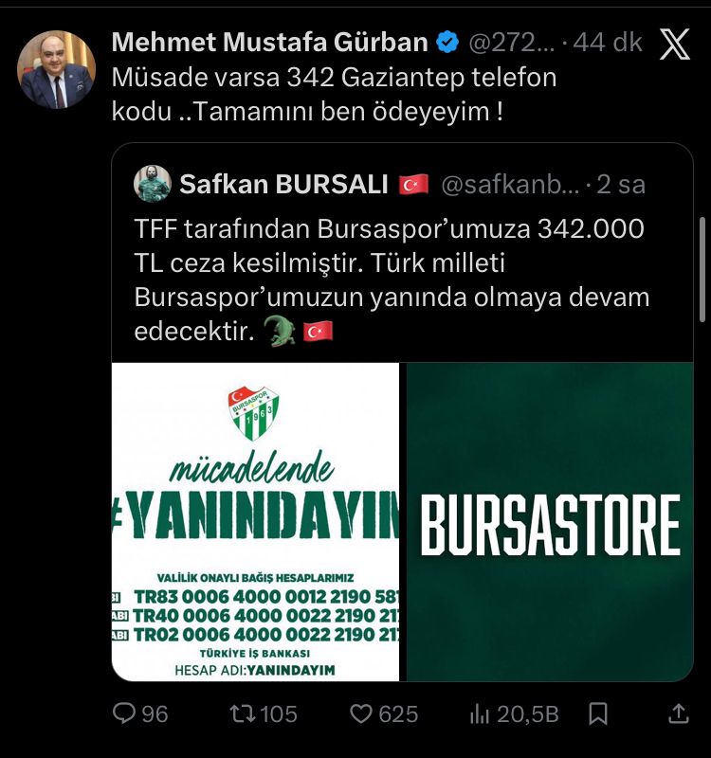
Task: Click the blue verified badge
Action: pyautogui.click(x=447, y=42)
